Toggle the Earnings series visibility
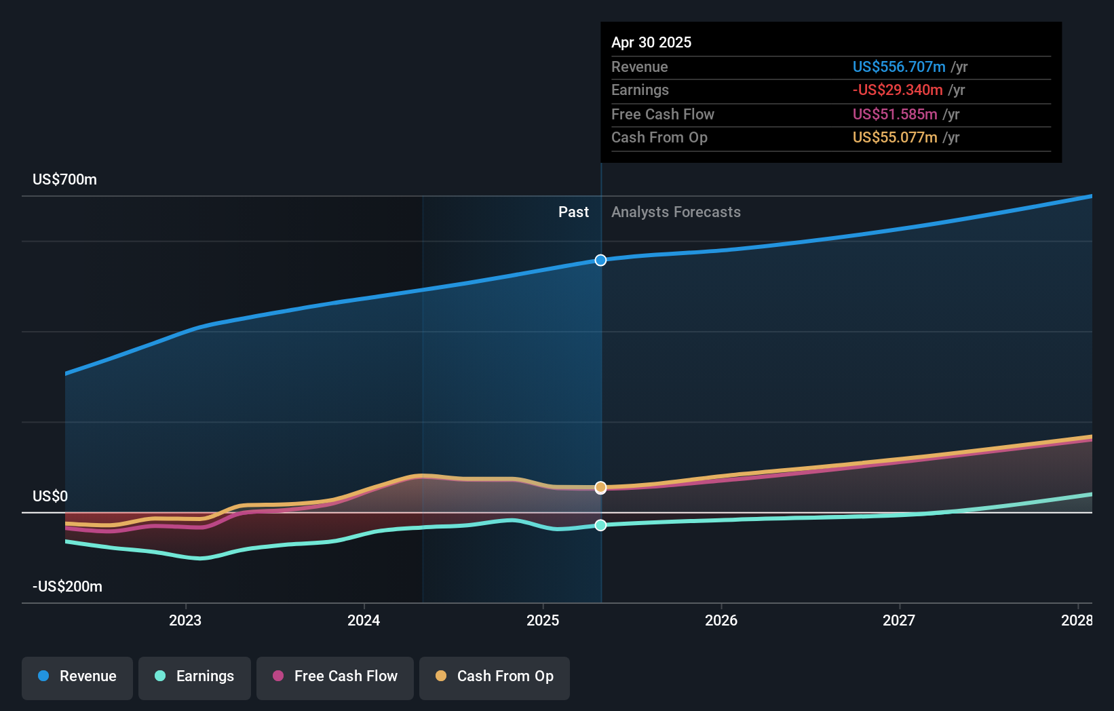The image size is (1114, 711). click(x=195, y=676)
